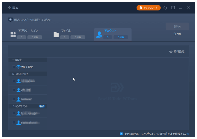Click the headset support icon
The image size is (197, 139).
point(165,8)
